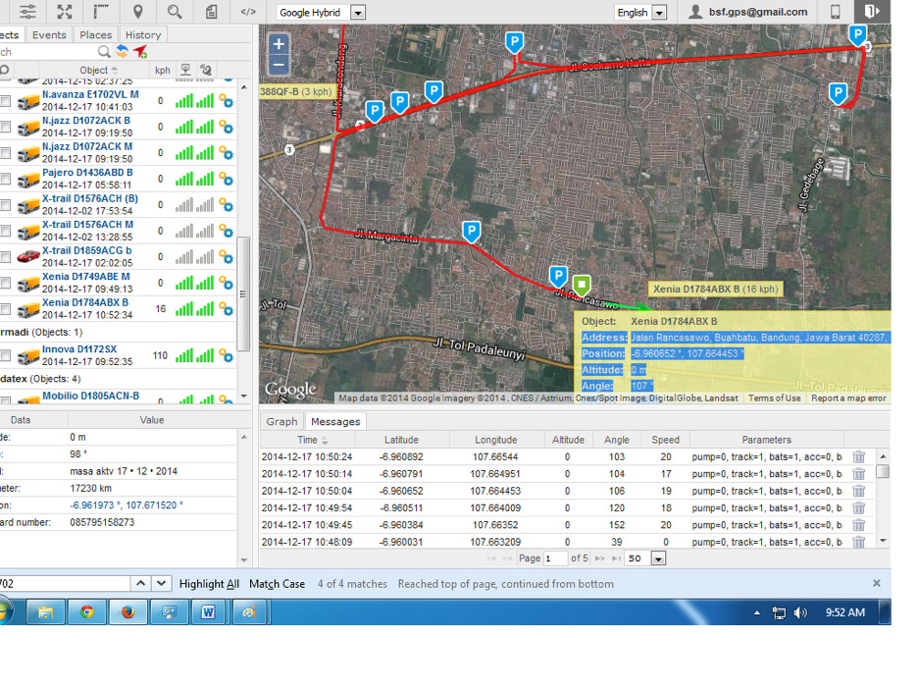The height and width of the screenshot is (689, 918).
Task: Delete message row timed 10:50:24
Action: click(x=858, y=456)
